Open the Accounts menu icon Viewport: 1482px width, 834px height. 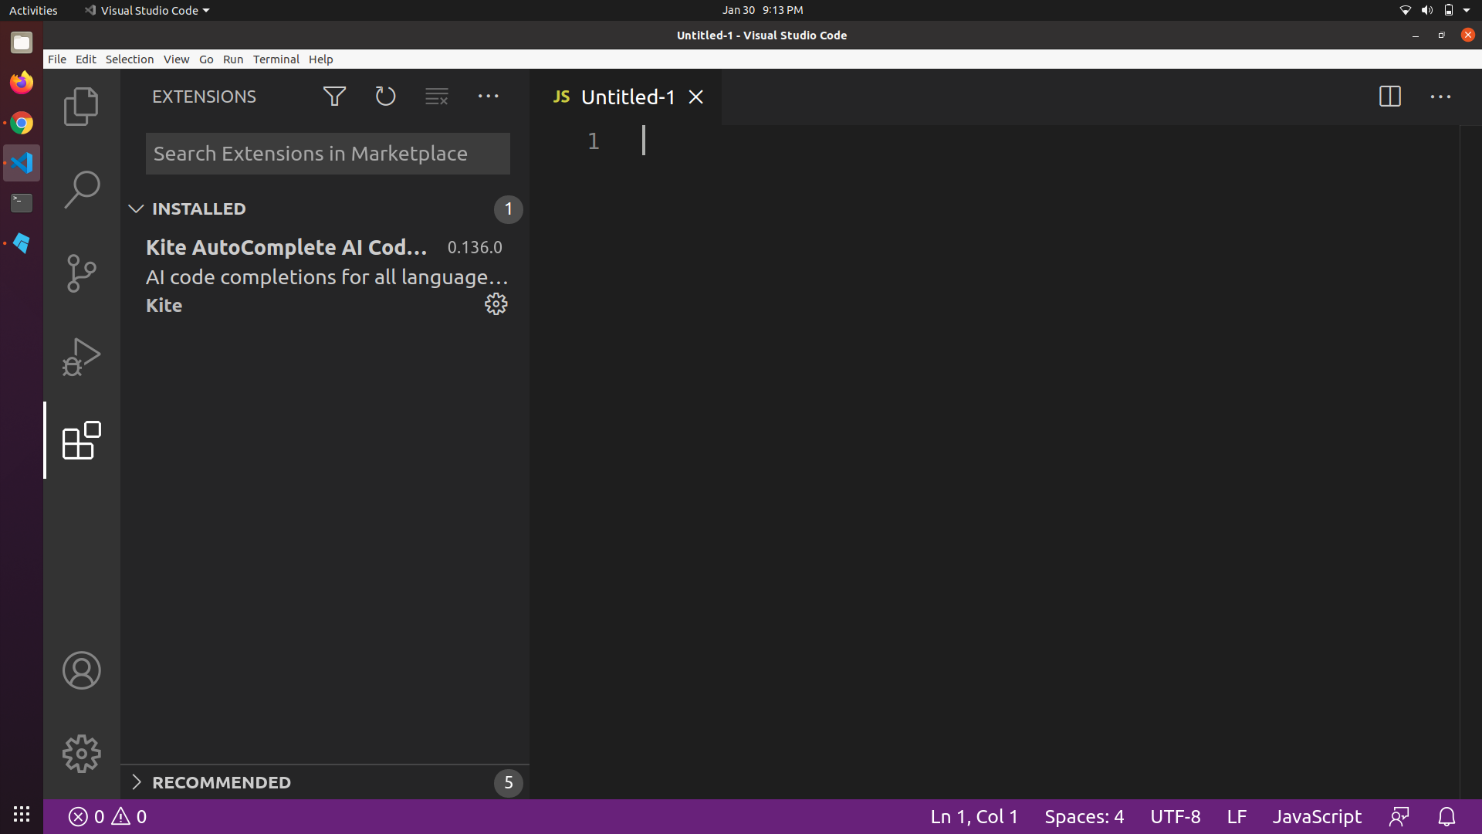(81, 670)
